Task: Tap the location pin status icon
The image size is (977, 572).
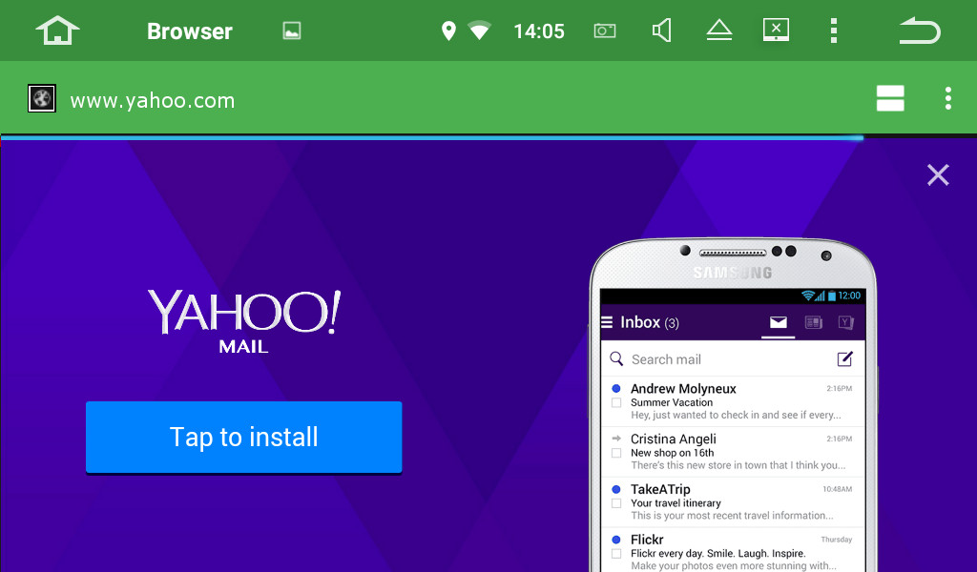Action: 448,31
